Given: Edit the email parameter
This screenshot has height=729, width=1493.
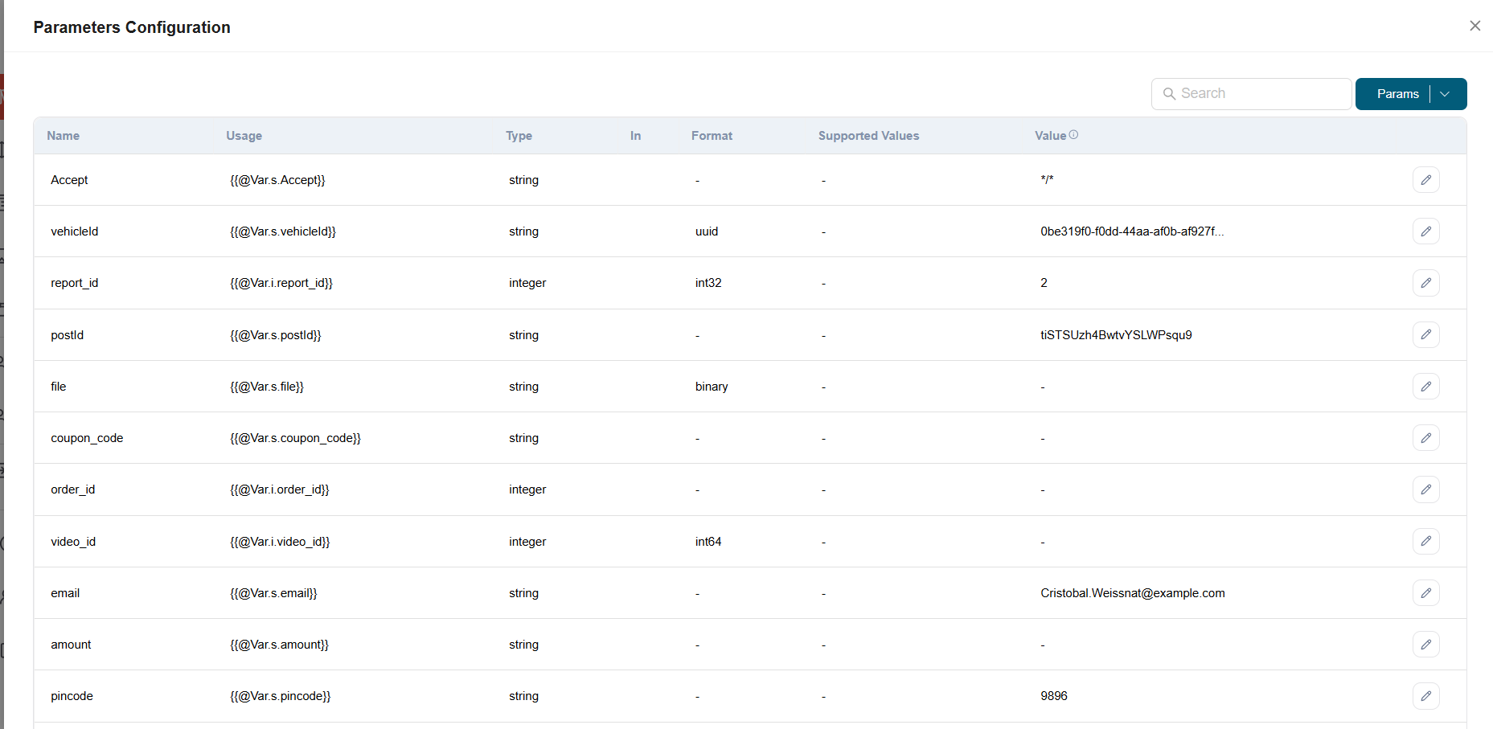Looking at the screenshot, I should (x=1426, y=592).
